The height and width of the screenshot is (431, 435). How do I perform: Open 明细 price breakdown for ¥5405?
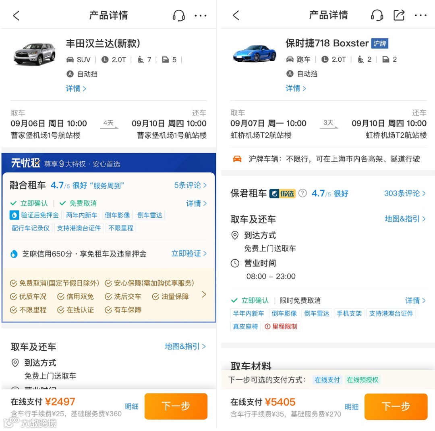click(x=352, y=406)
